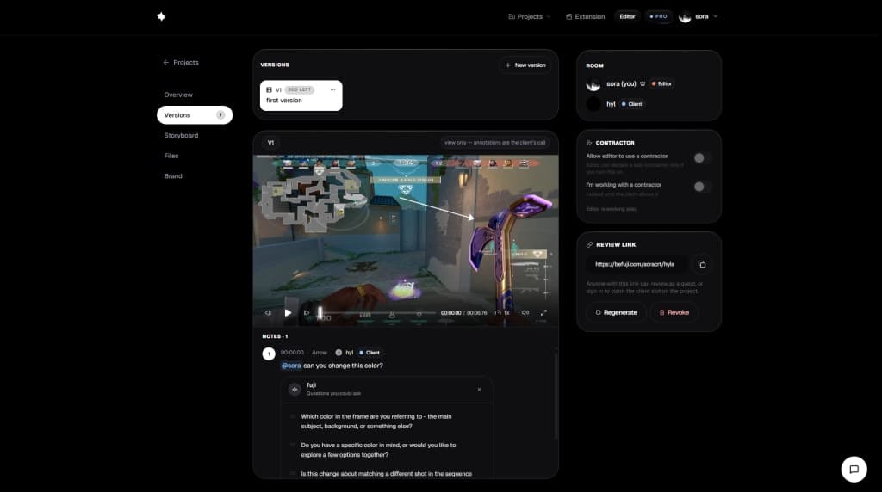This screenshot has width=882, height=492.
Task: Click the PRO plan badge
Action: (x=658, y=17)
